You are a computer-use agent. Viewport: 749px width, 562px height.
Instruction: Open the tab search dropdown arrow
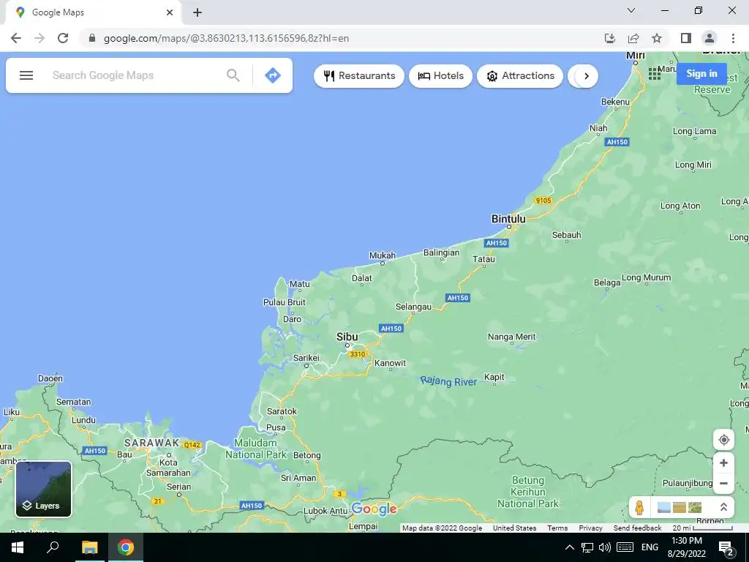click(631, 10)
